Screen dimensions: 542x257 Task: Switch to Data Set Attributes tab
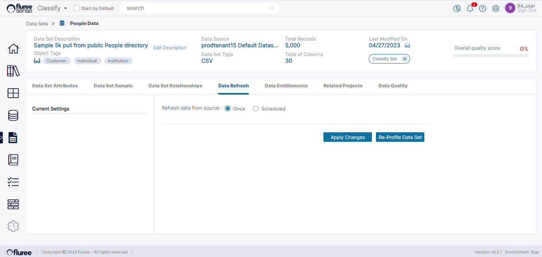55,86
